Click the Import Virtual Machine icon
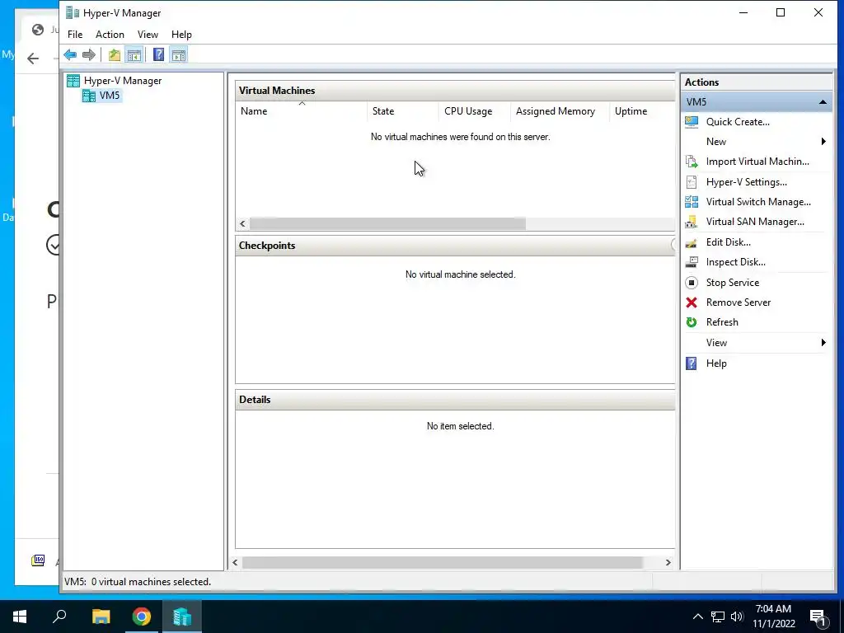The height and width of the screenshot is (633, 844). tap(692, 162)
